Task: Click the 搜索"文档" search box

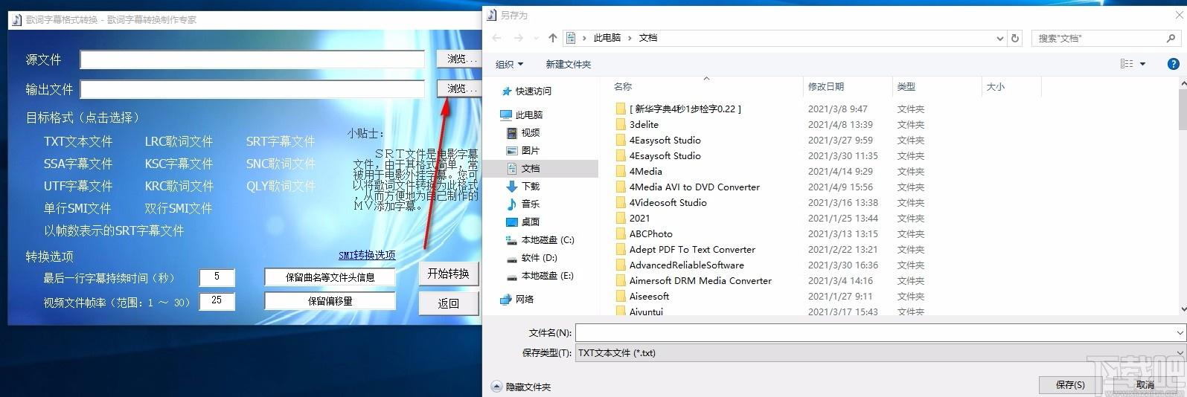Action: (1106, 38)
